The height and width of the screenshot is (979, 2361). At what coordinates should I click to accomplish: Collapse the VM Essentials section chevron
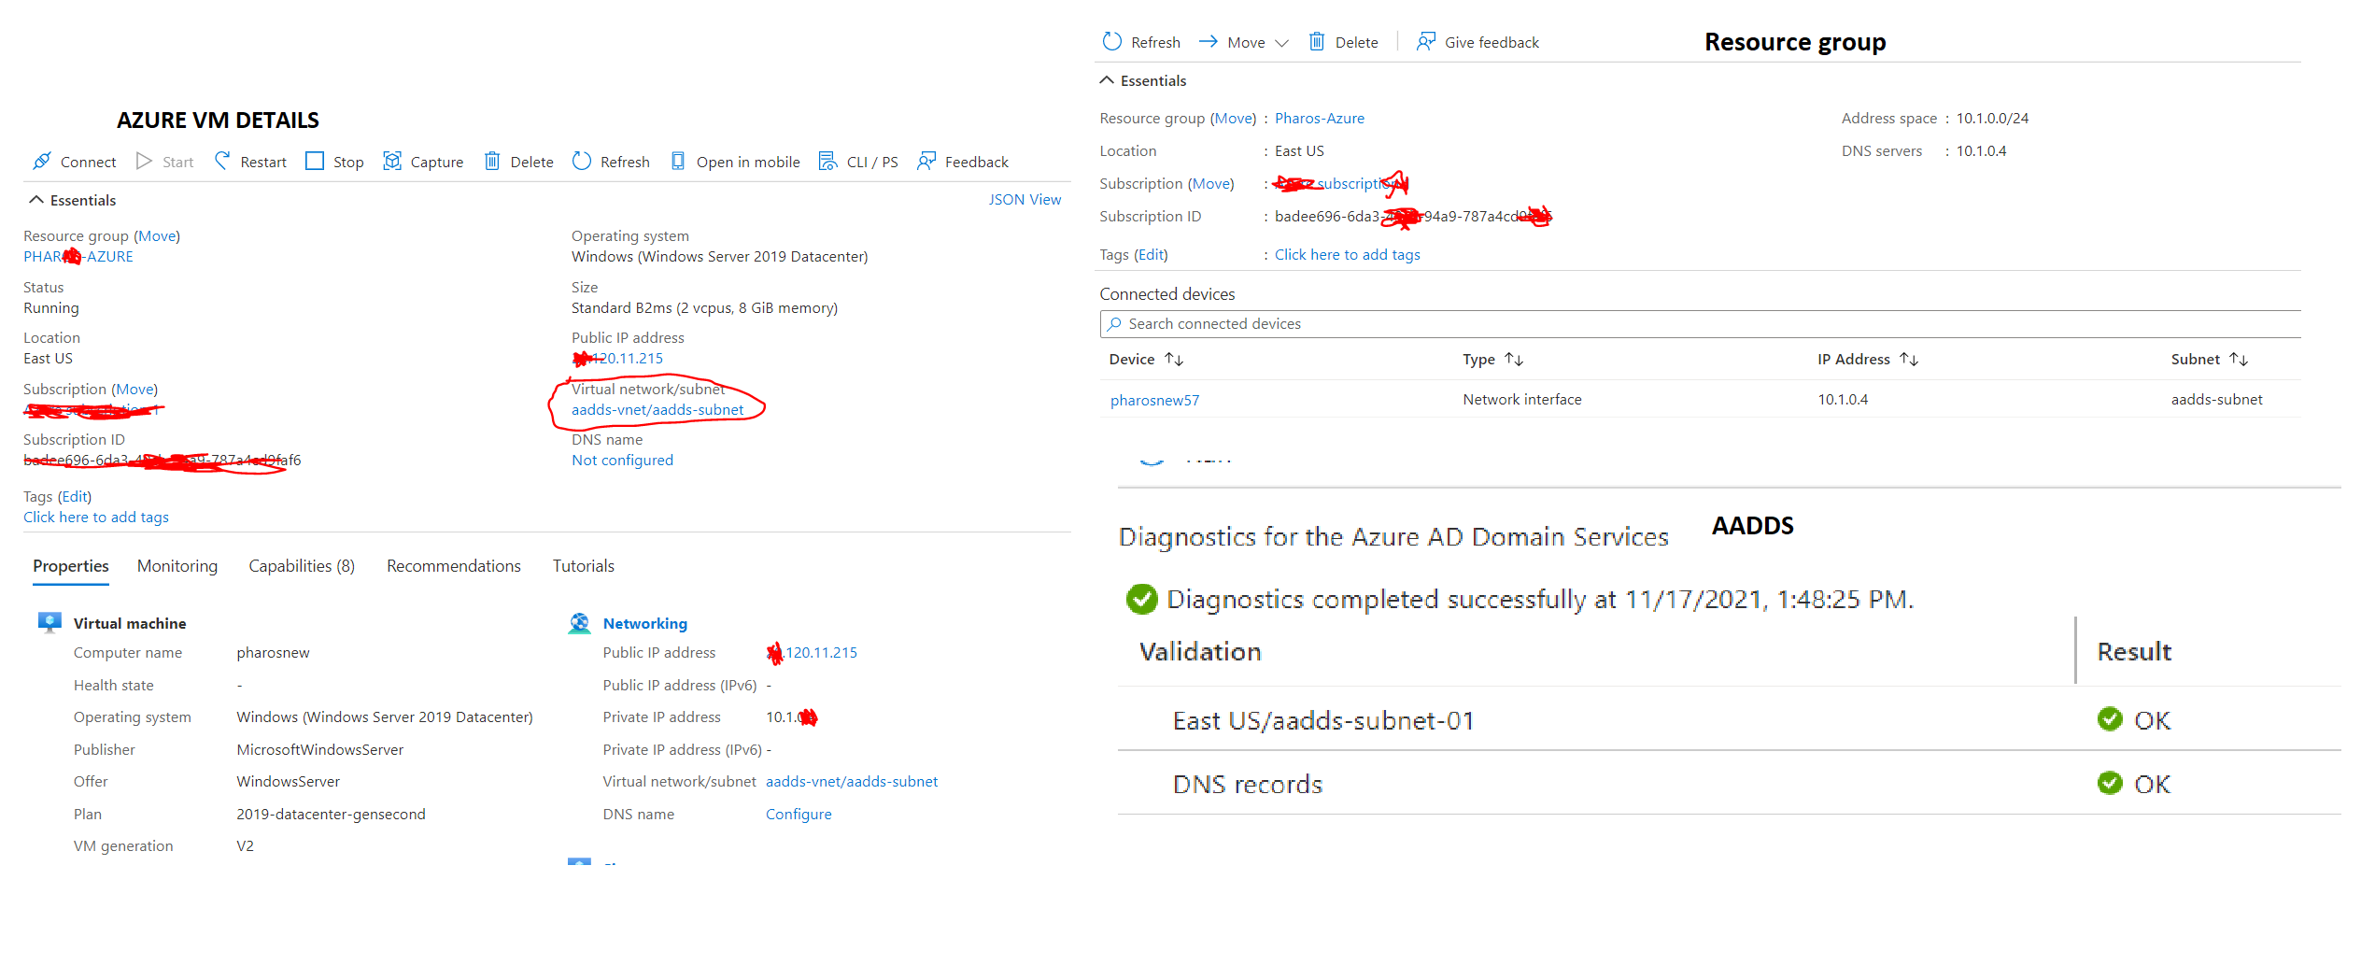pos(36,200)
